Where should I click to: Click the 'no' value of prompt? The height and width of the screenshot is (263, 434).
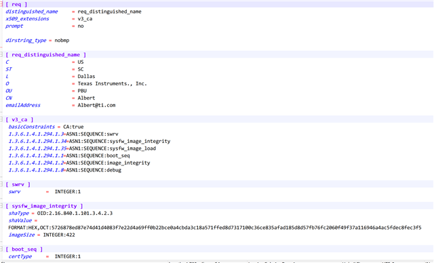(x=81, y=26)
